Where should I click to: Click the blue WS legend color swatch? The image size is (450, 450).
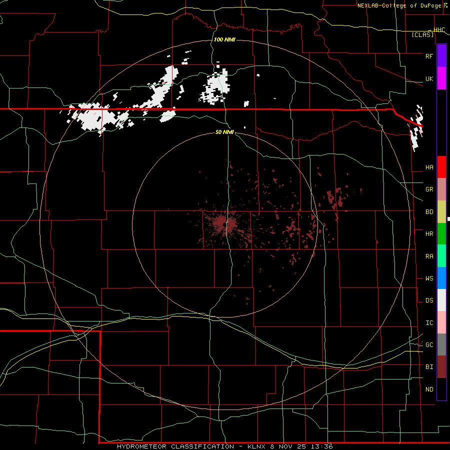pyautogui.click(x=441, y=278)
